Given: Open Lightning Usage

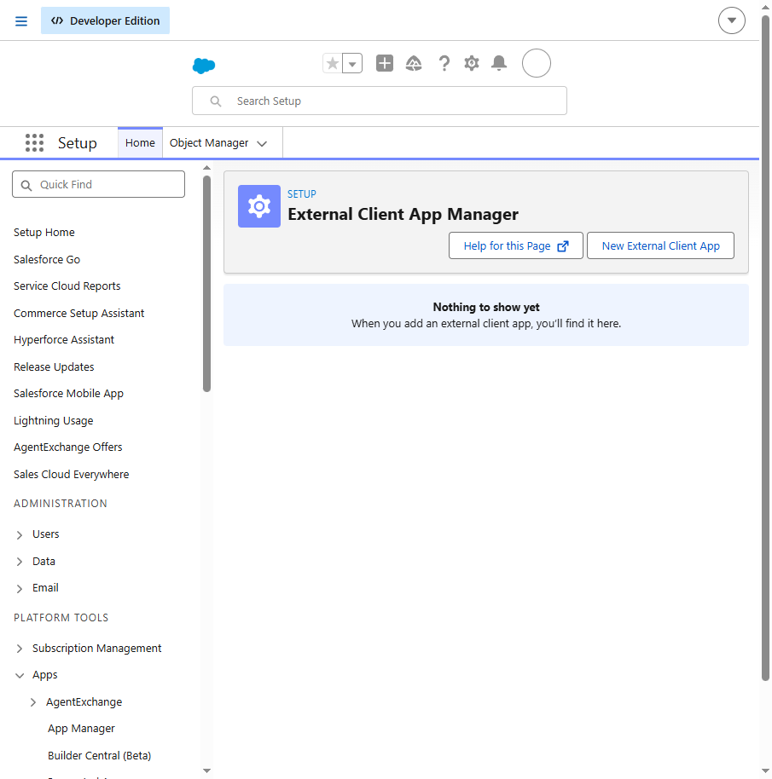Looking at the screenshot, I should point(53,421).
